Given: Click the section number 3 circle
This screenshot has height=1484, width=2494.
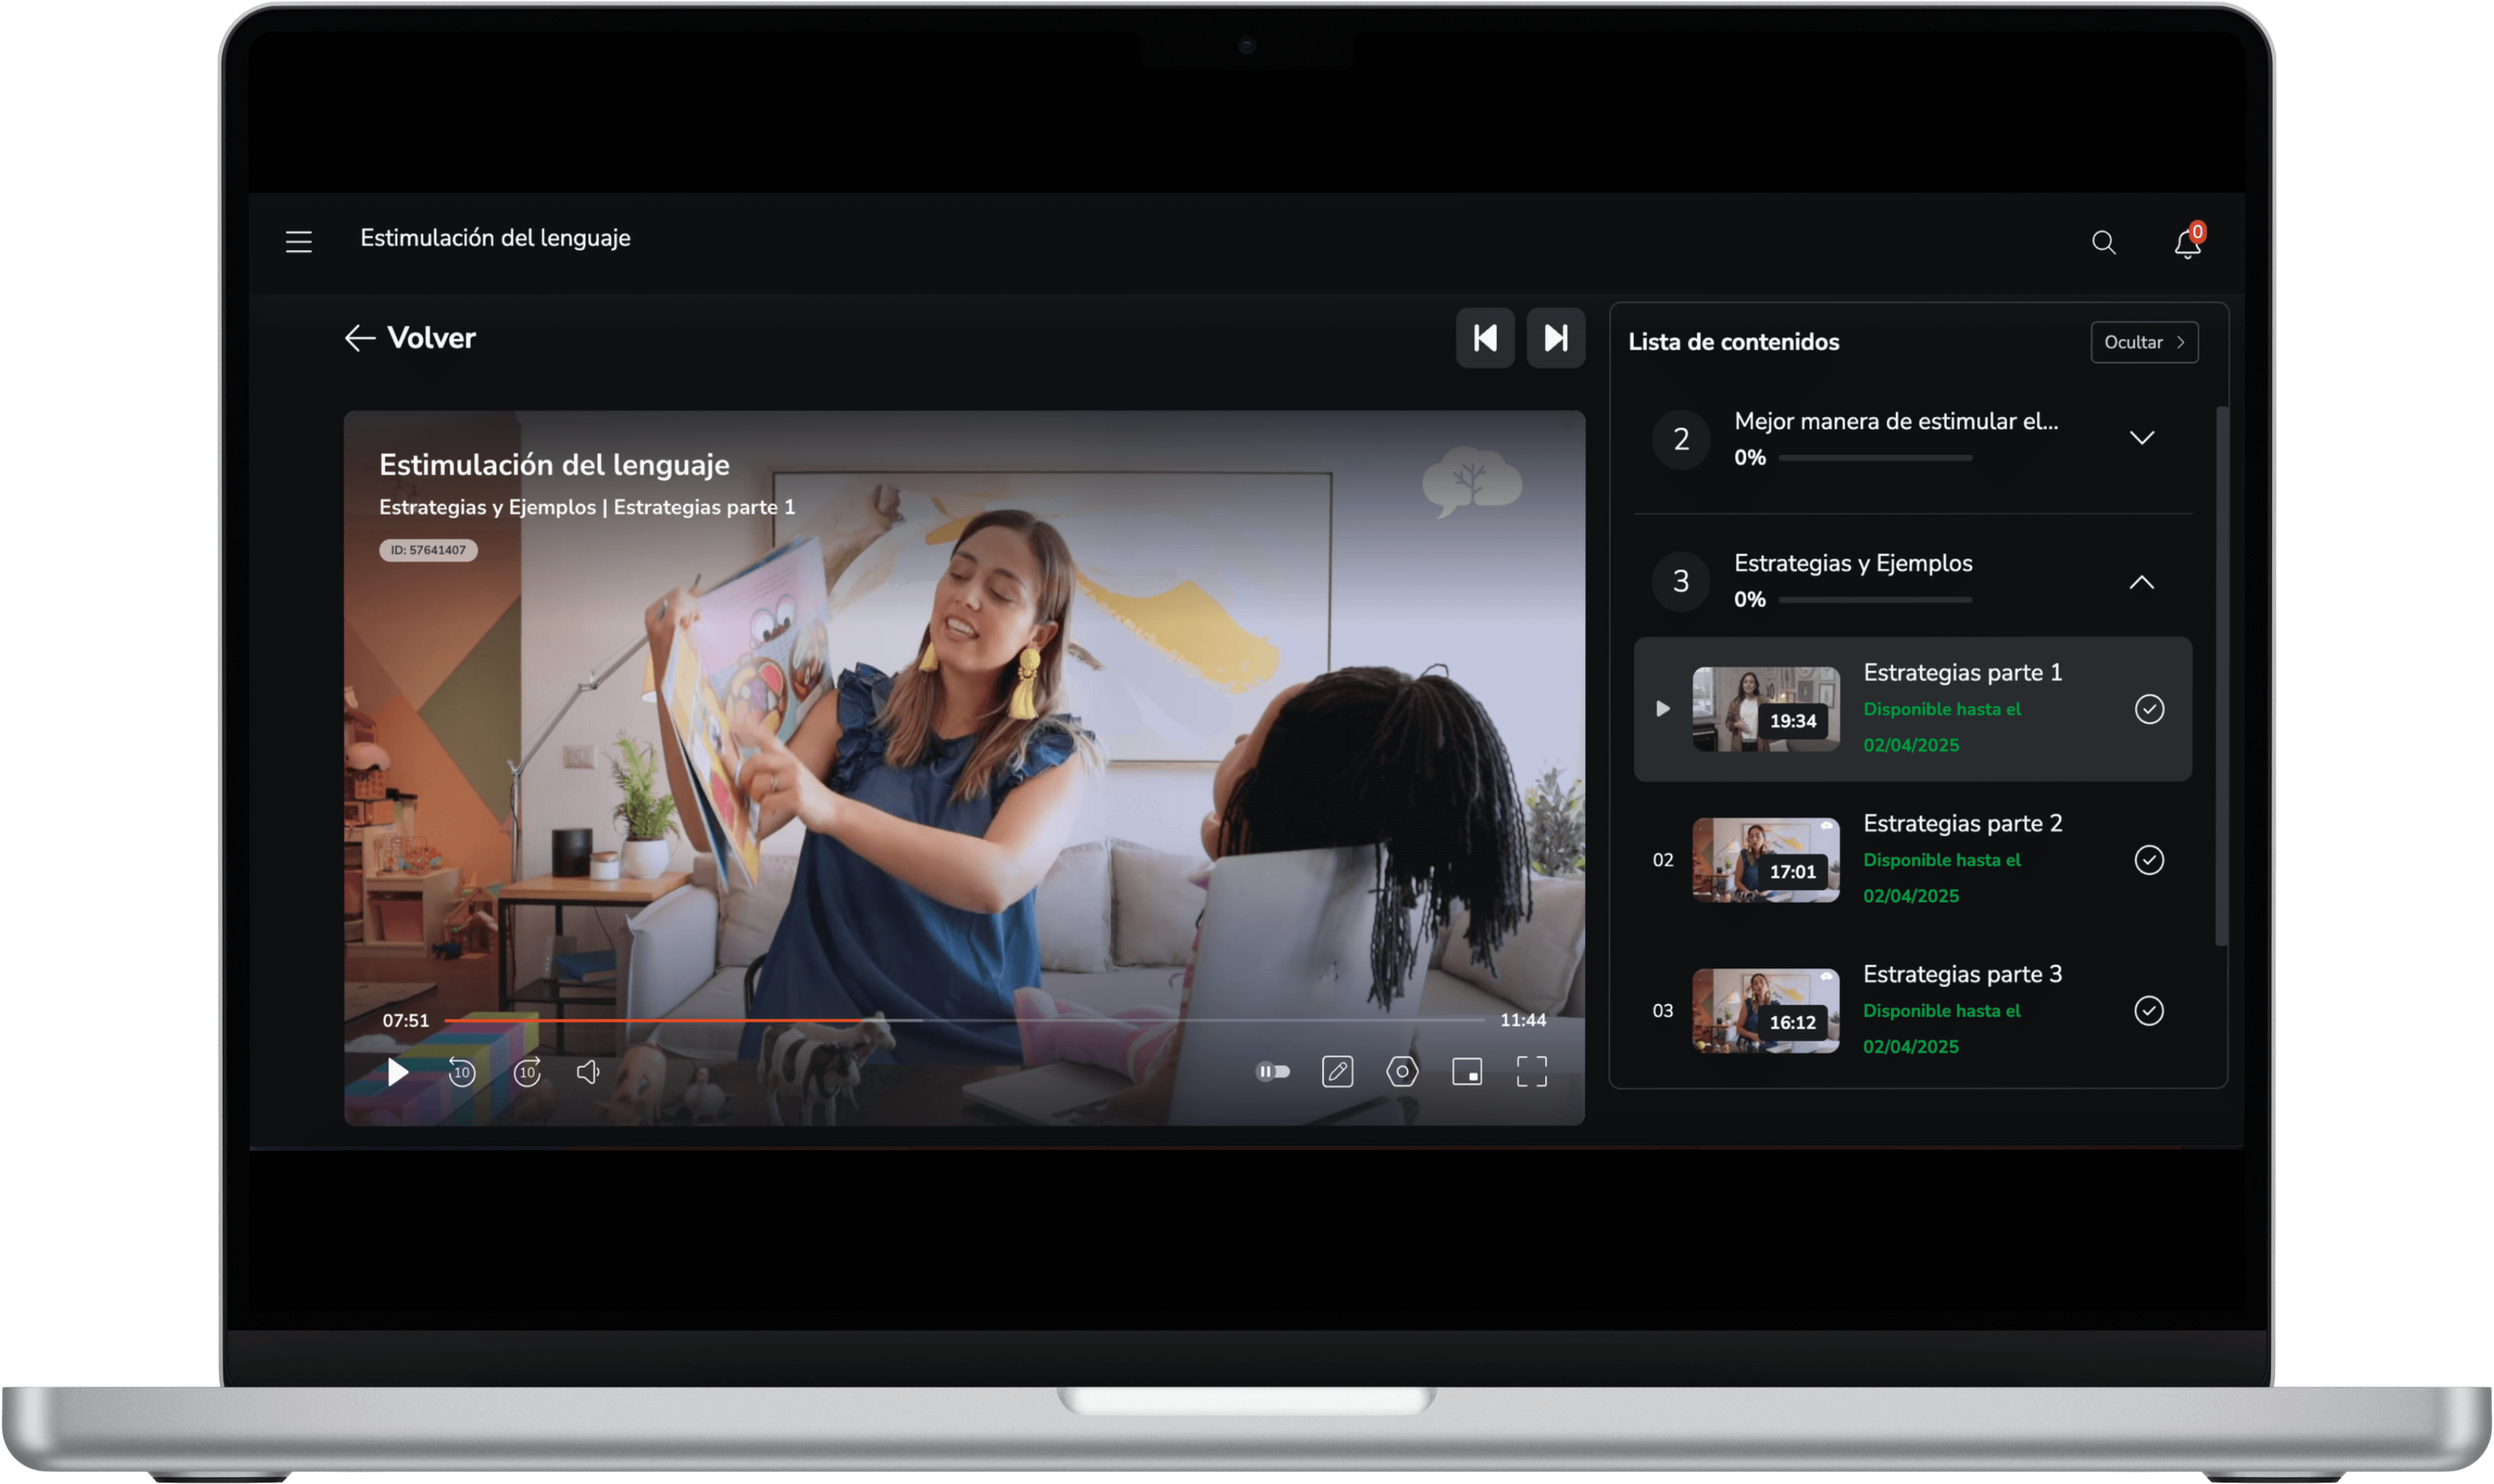Looking at the screenshot, I should 1682,581.
